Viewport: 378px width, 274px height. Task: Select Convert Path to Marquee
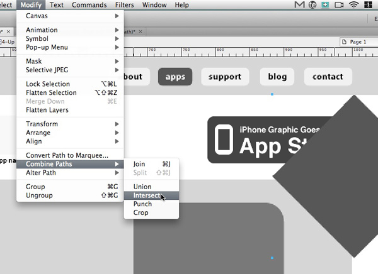point(70,155)
